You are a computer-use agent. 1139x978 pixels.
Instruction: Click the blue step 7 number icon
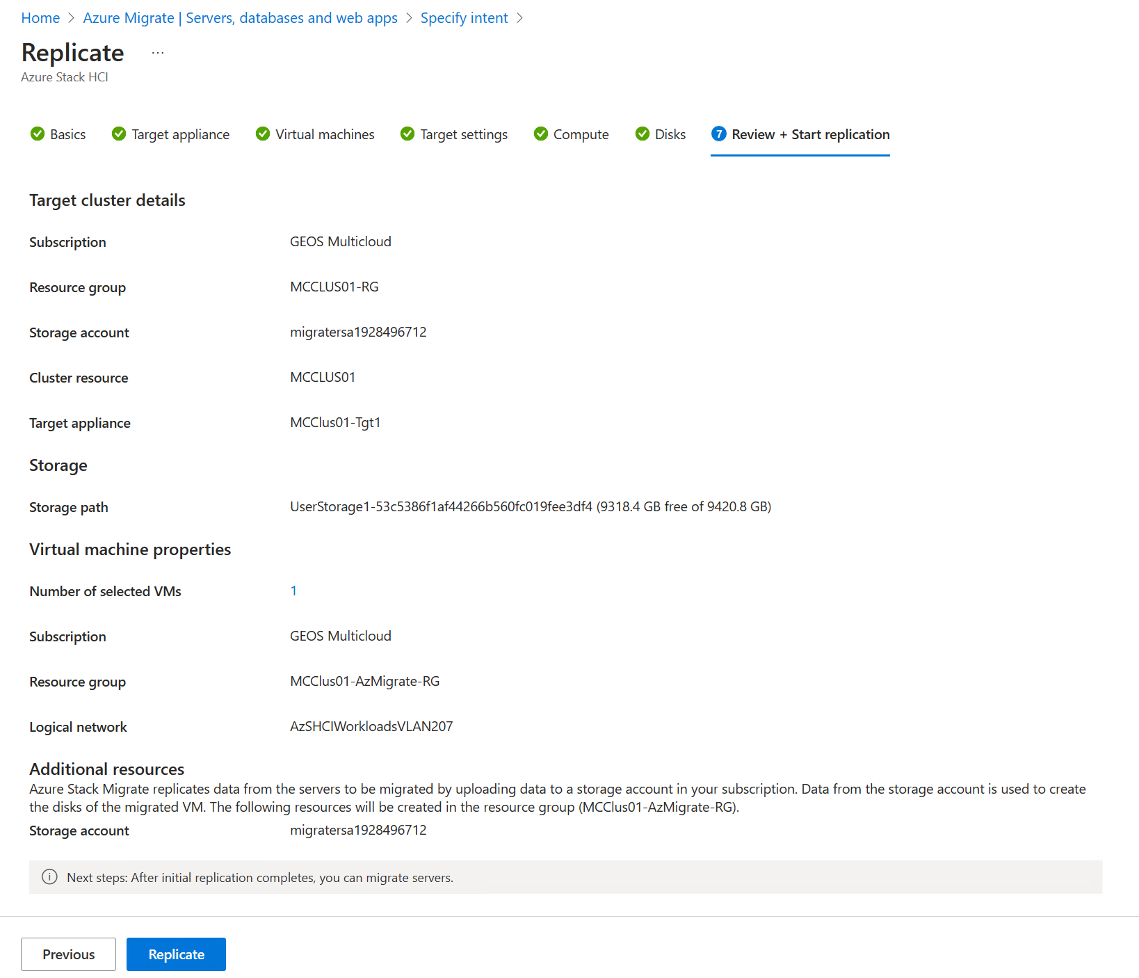[x=719, y=134]
